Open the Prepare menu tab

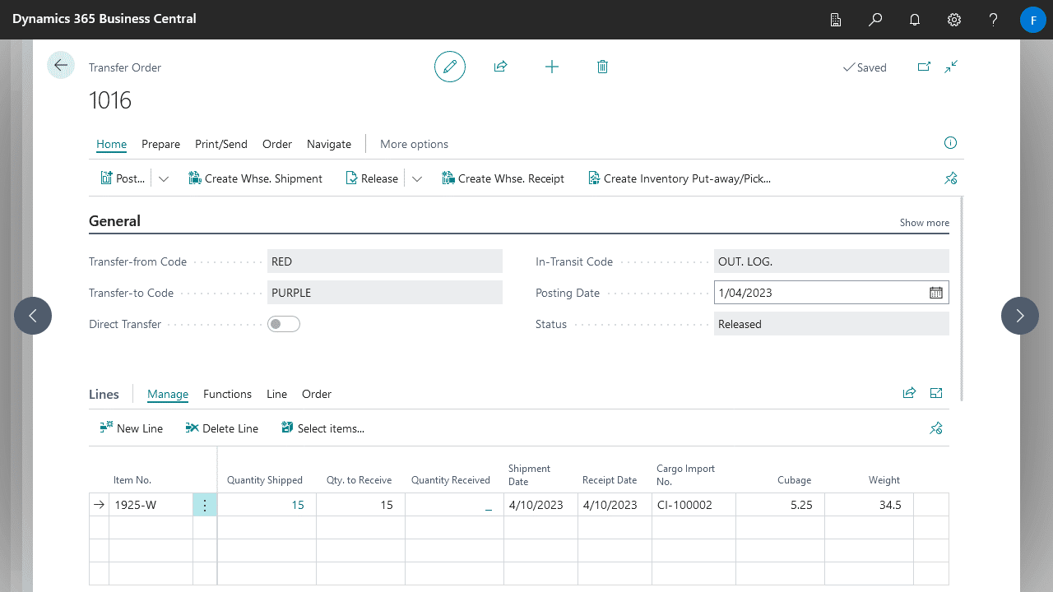coord(160,144)
